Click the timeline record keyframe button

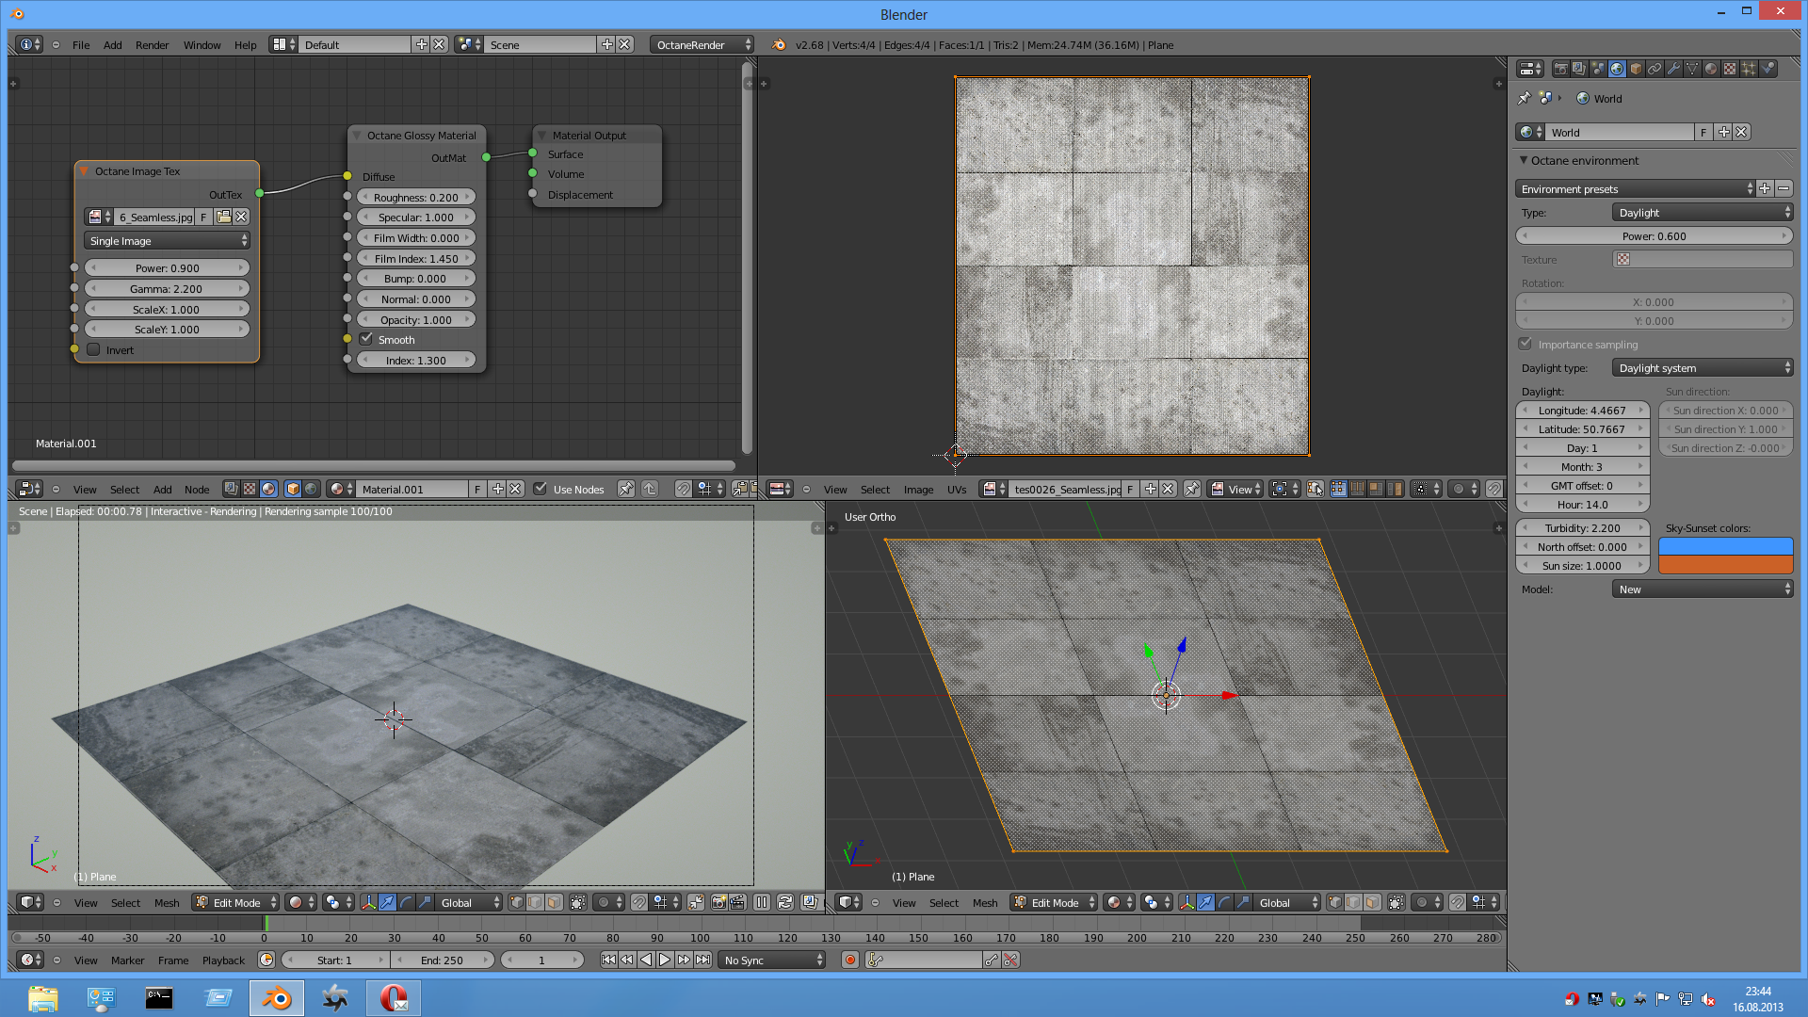pos(850,960)
